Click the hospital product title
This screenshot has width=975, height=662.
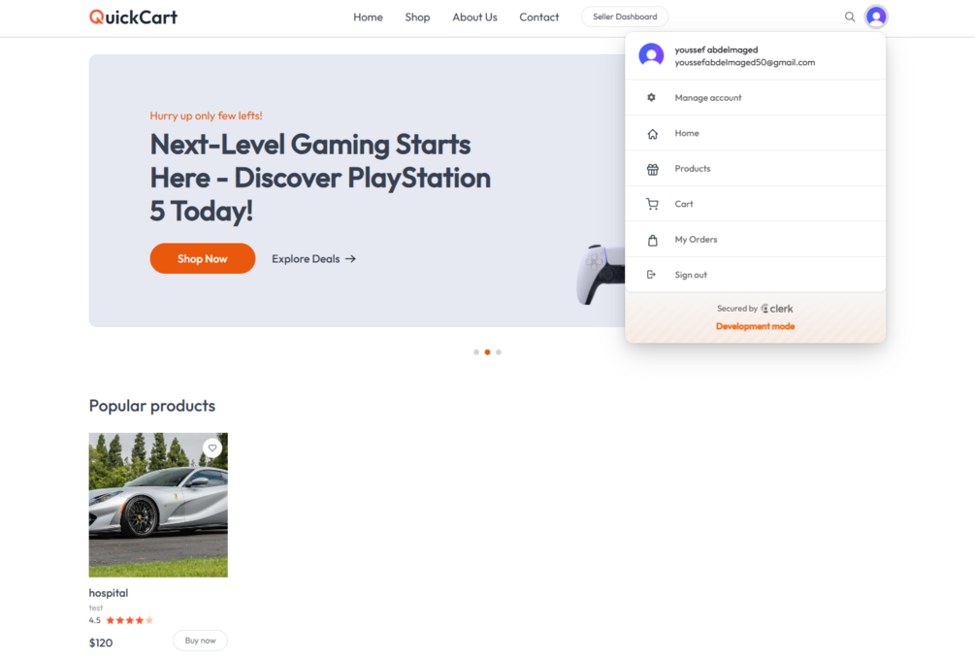pos(109,593)
